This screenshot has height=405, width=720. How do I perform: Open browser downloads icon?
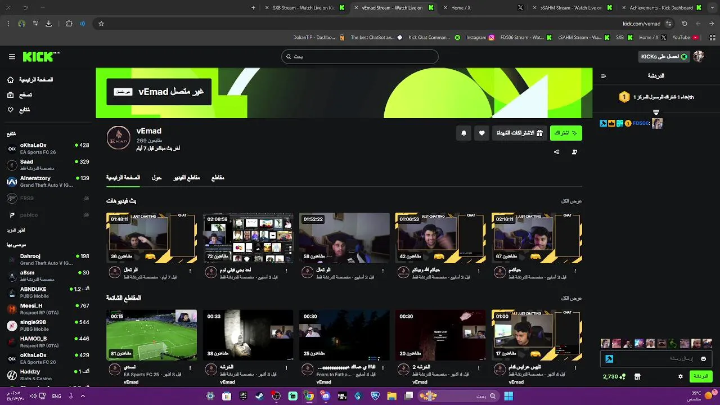48,24
